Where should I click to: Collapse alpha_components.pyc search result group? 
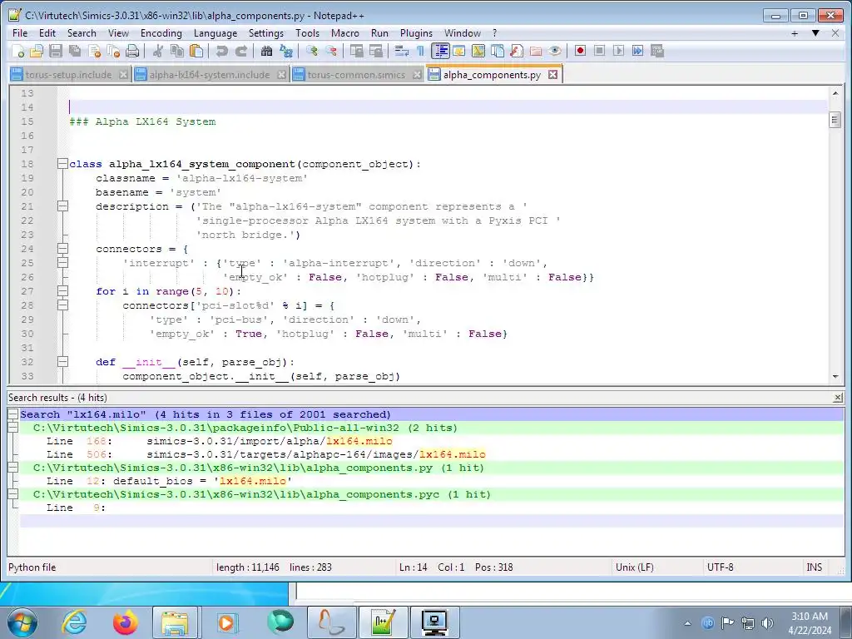[x=13, y=494]
